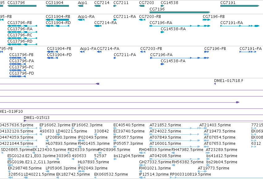Click BAC clone label DME1-015I13

36,118
